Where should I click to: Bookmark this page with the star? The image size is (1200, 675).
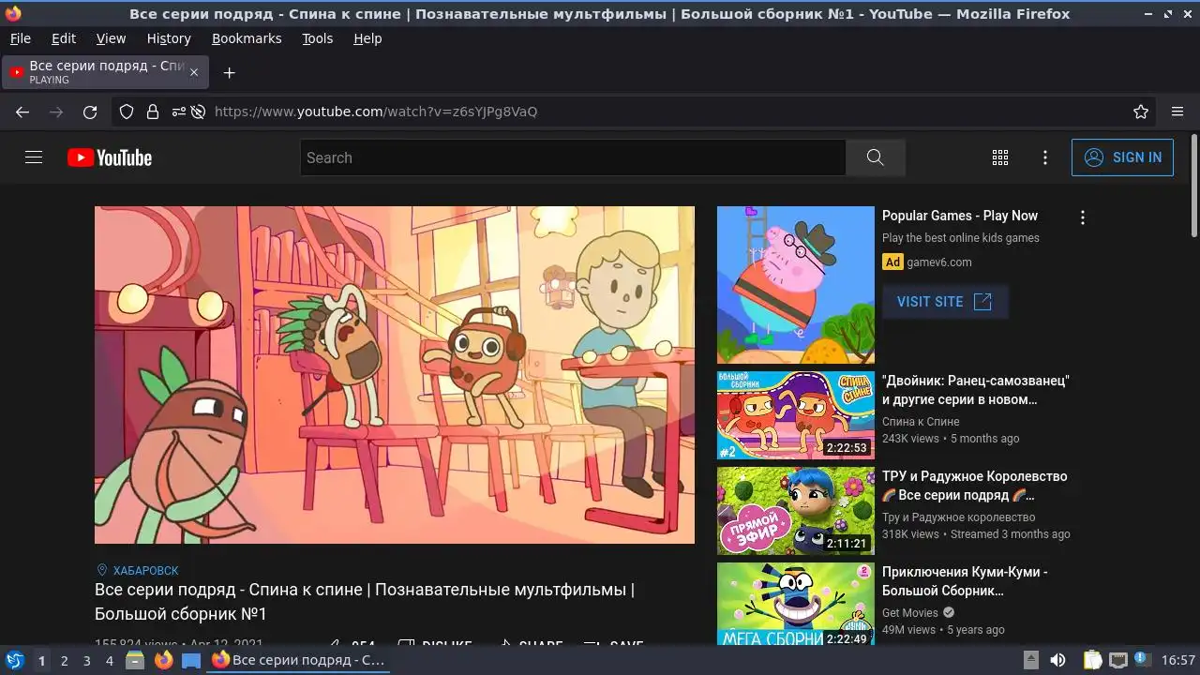point(1141,112)
